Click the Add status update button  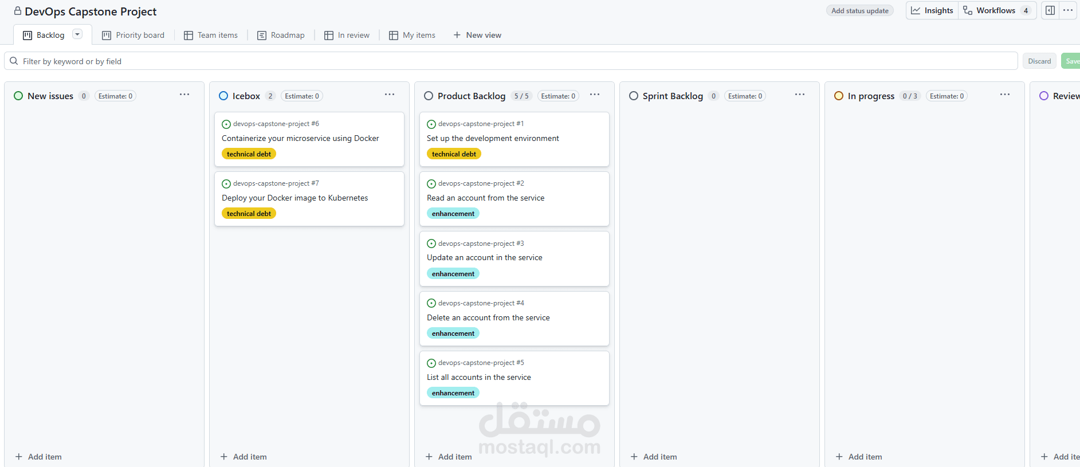click(860, 10)
